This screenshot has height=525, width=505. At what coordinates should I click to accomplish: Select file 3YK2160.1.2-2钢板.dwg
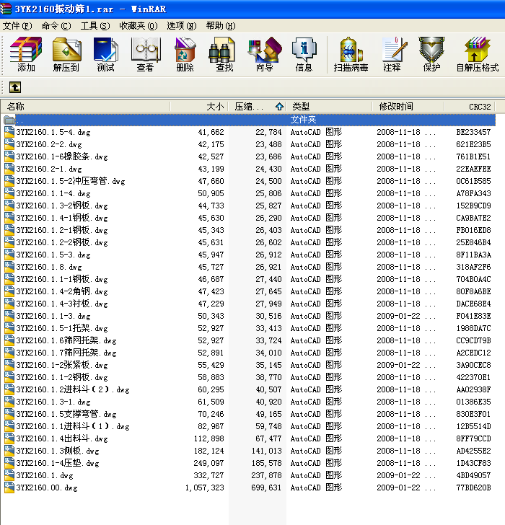coord(62,242)
